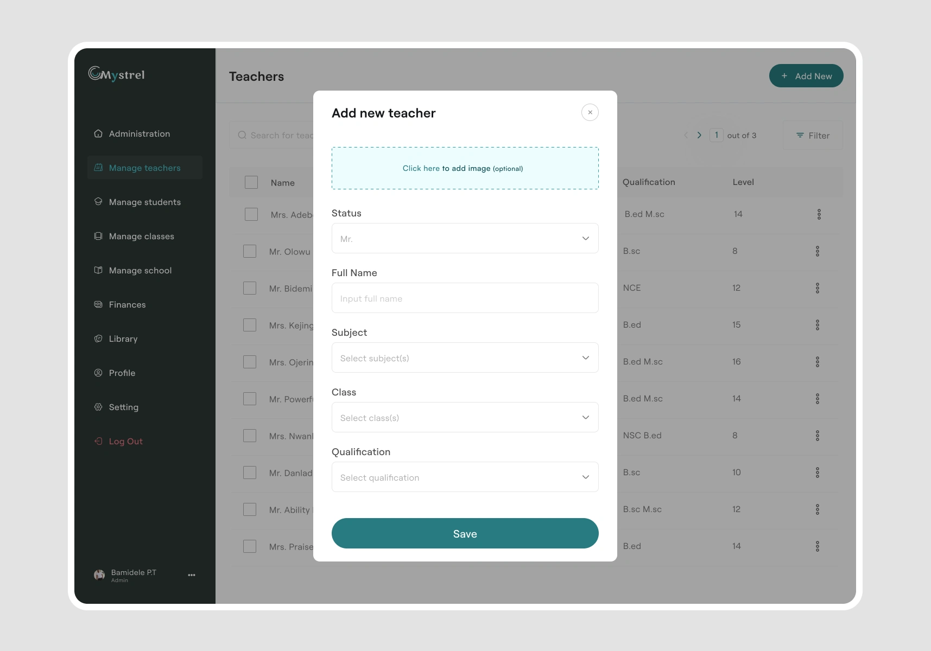
Task: Click the Profile icon
Action: point(98,373)
